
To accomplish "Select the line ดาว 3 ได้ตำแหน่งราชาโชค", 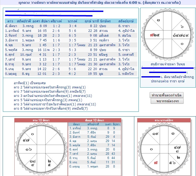I will coord(55,104).
